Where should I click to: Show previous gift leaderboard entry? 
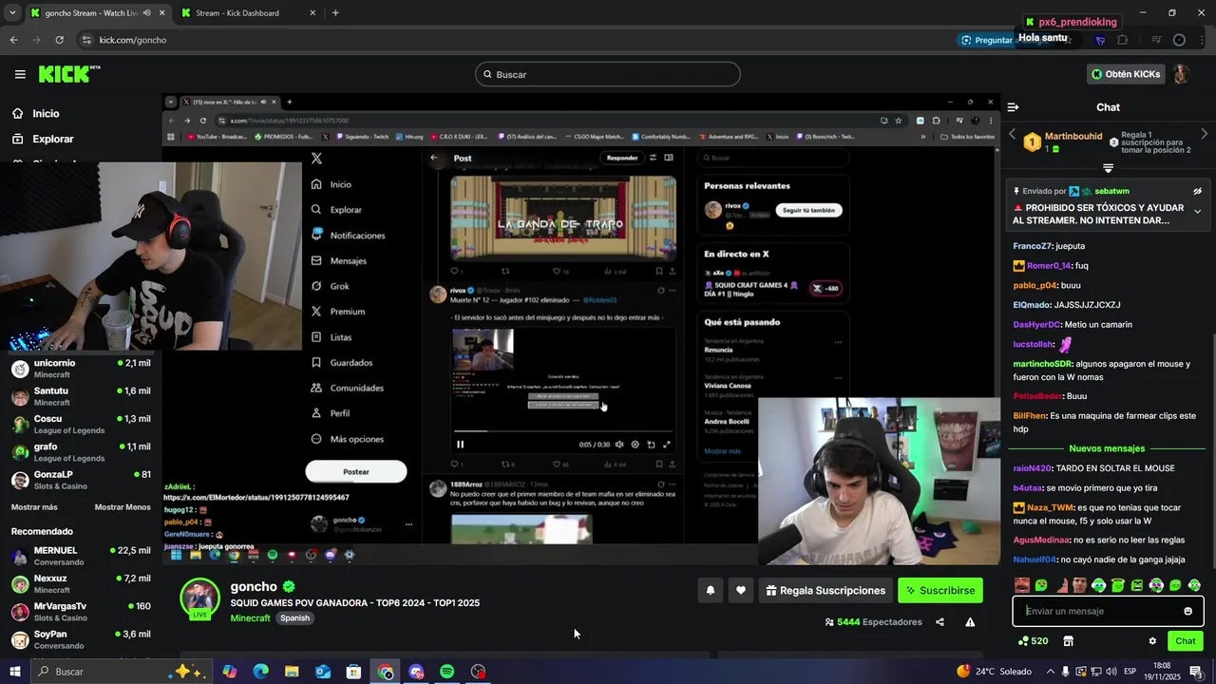pyautogui.click(x=1012, y=135)
